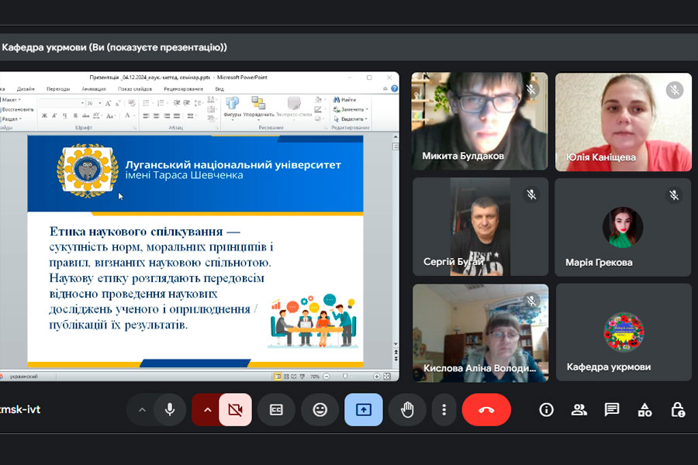Viewport: 698px width, 465px height.
Task: Show the participants list
Action: tap(579, 409)
